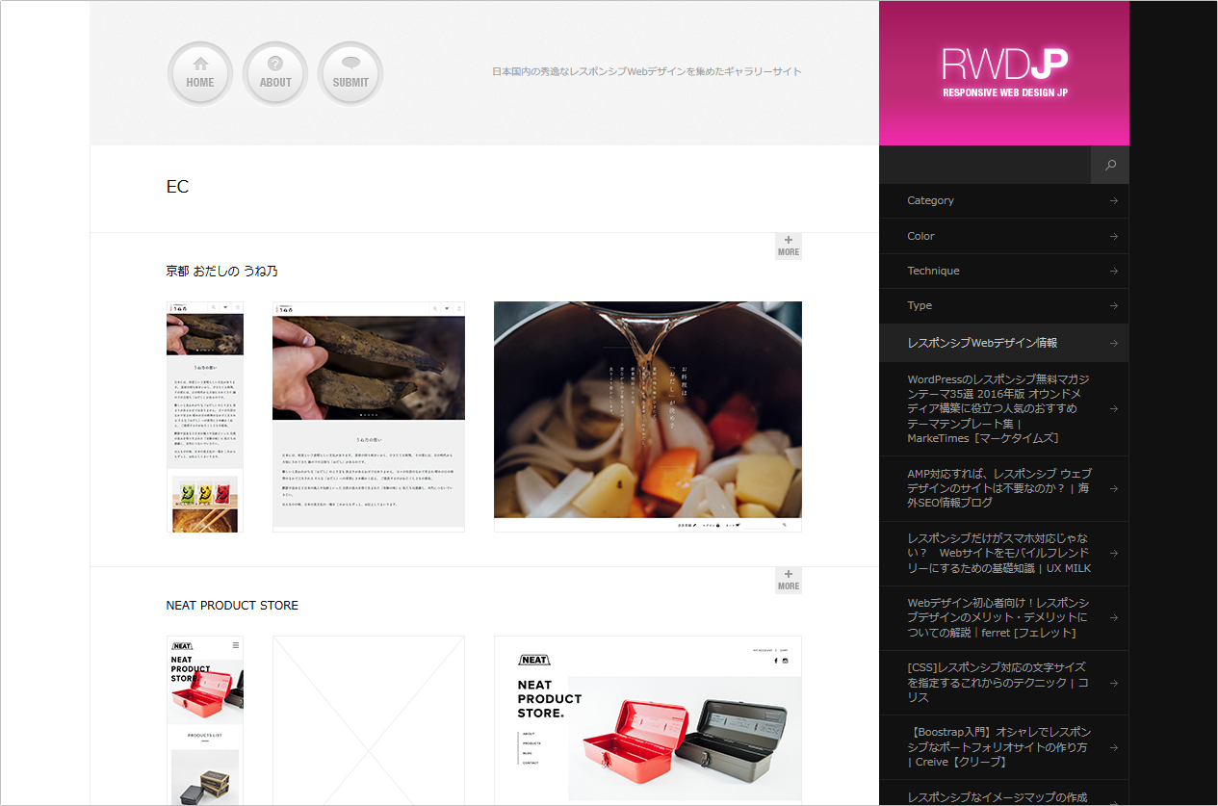Screen dimensions: 1218x806
Task: Select the レスポンシブWebデザイン情報 sidebar heading
Action: 1004,343
